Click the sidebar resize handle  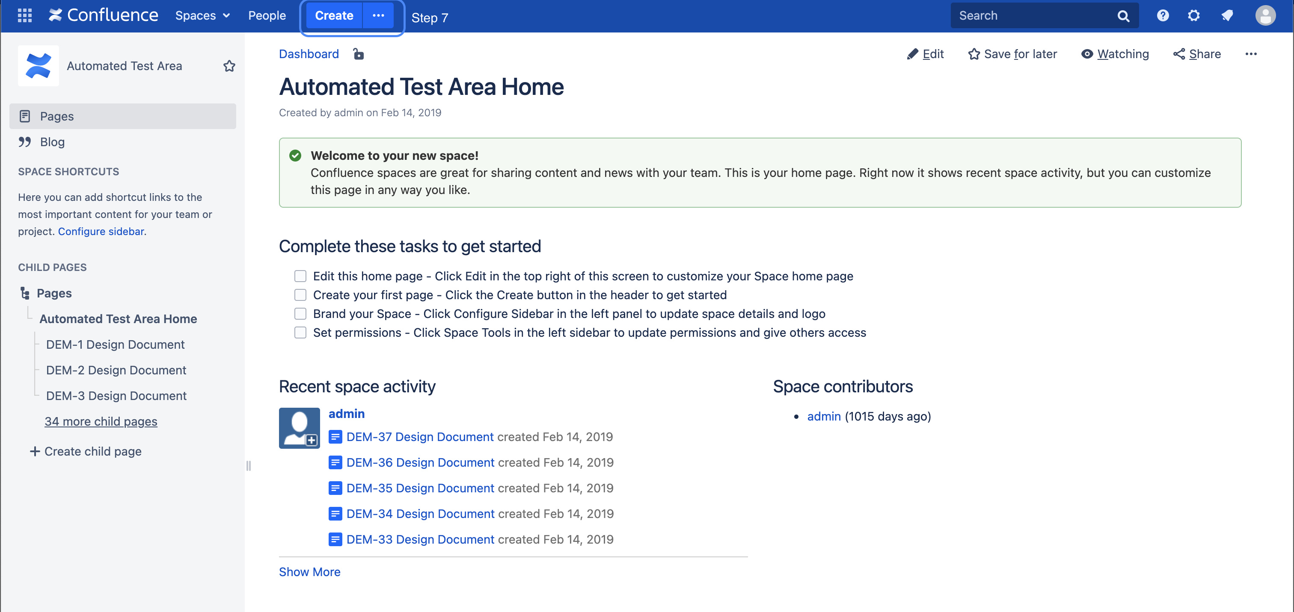[x=248, y=465]
